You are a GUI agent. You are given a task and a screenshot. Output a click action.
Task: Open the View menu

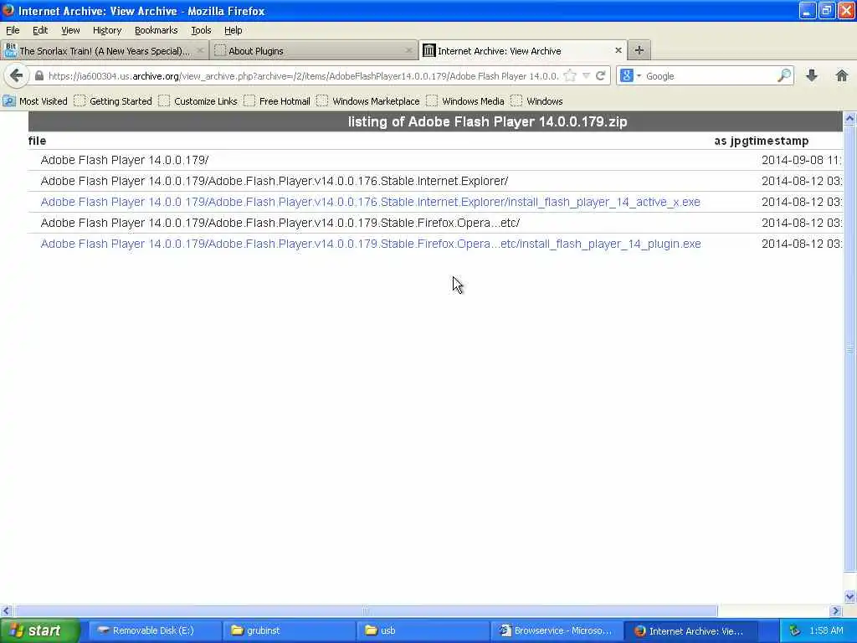[70, 30]
